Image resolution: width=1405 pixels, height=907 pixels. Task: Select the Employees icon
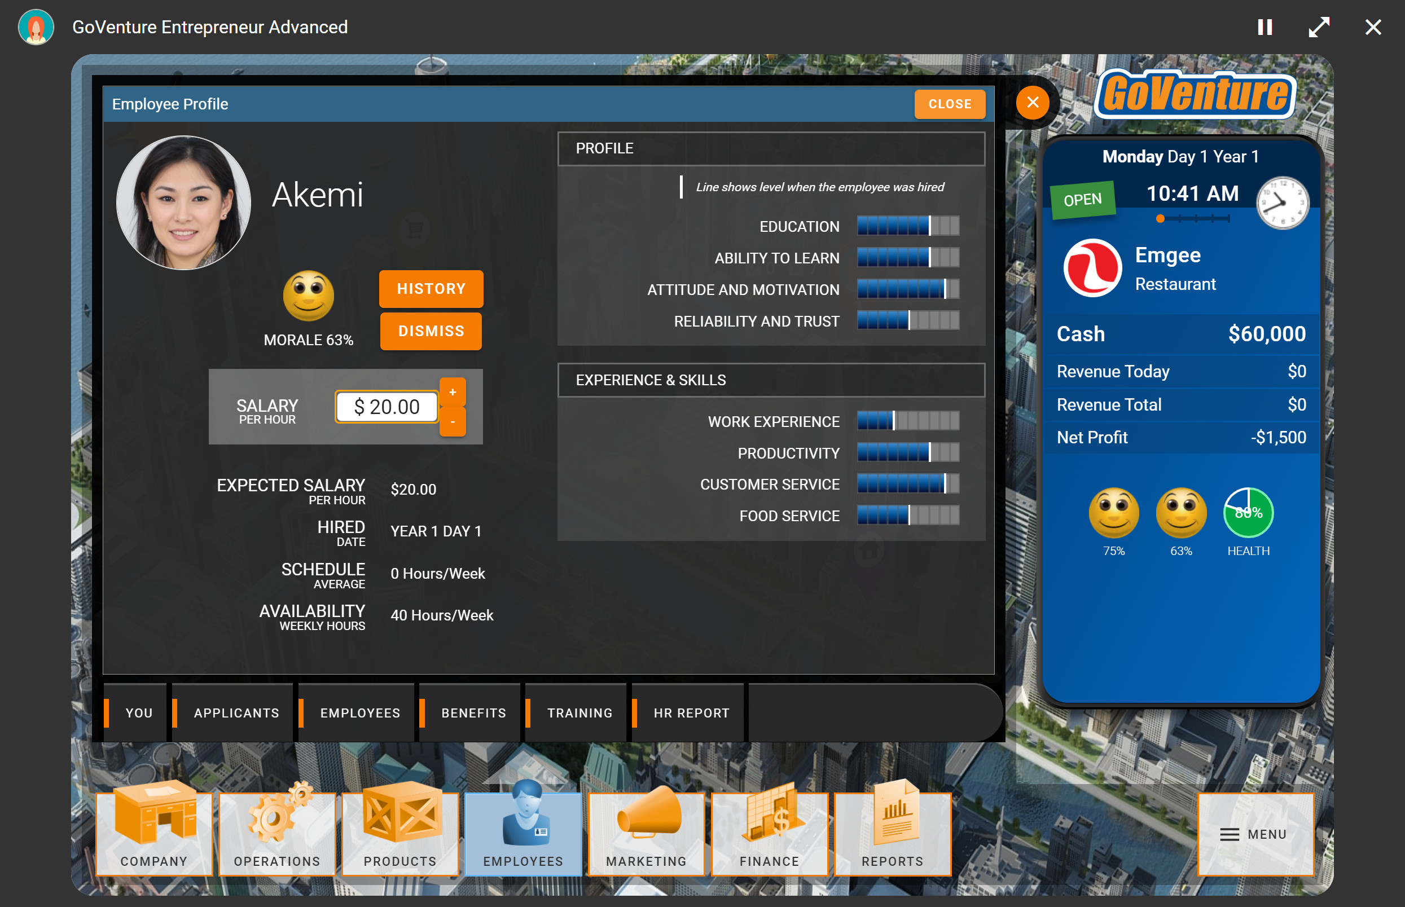(523, 833)
